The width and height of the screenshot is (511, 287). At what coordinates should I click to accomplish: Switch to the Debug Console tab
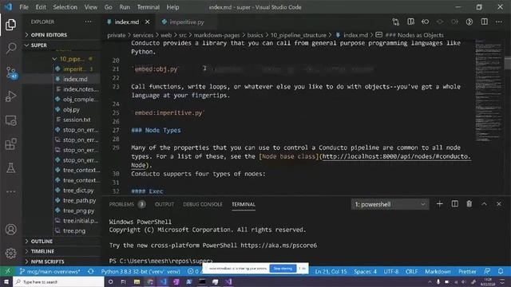[x=203, y=204]
